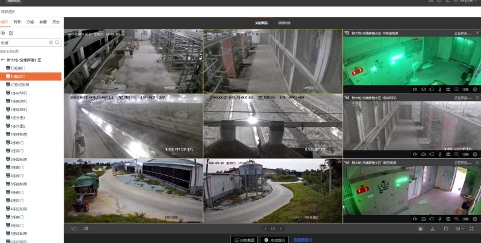Clear the sidebar search field
Screen dimensions: 481x243
[x=51, y=43]
